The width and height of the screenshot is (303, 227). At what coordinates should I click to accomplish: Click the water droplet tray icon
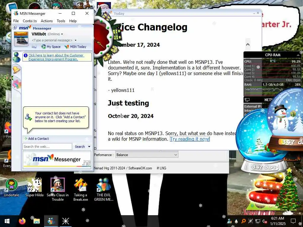[x=236, y=221]
